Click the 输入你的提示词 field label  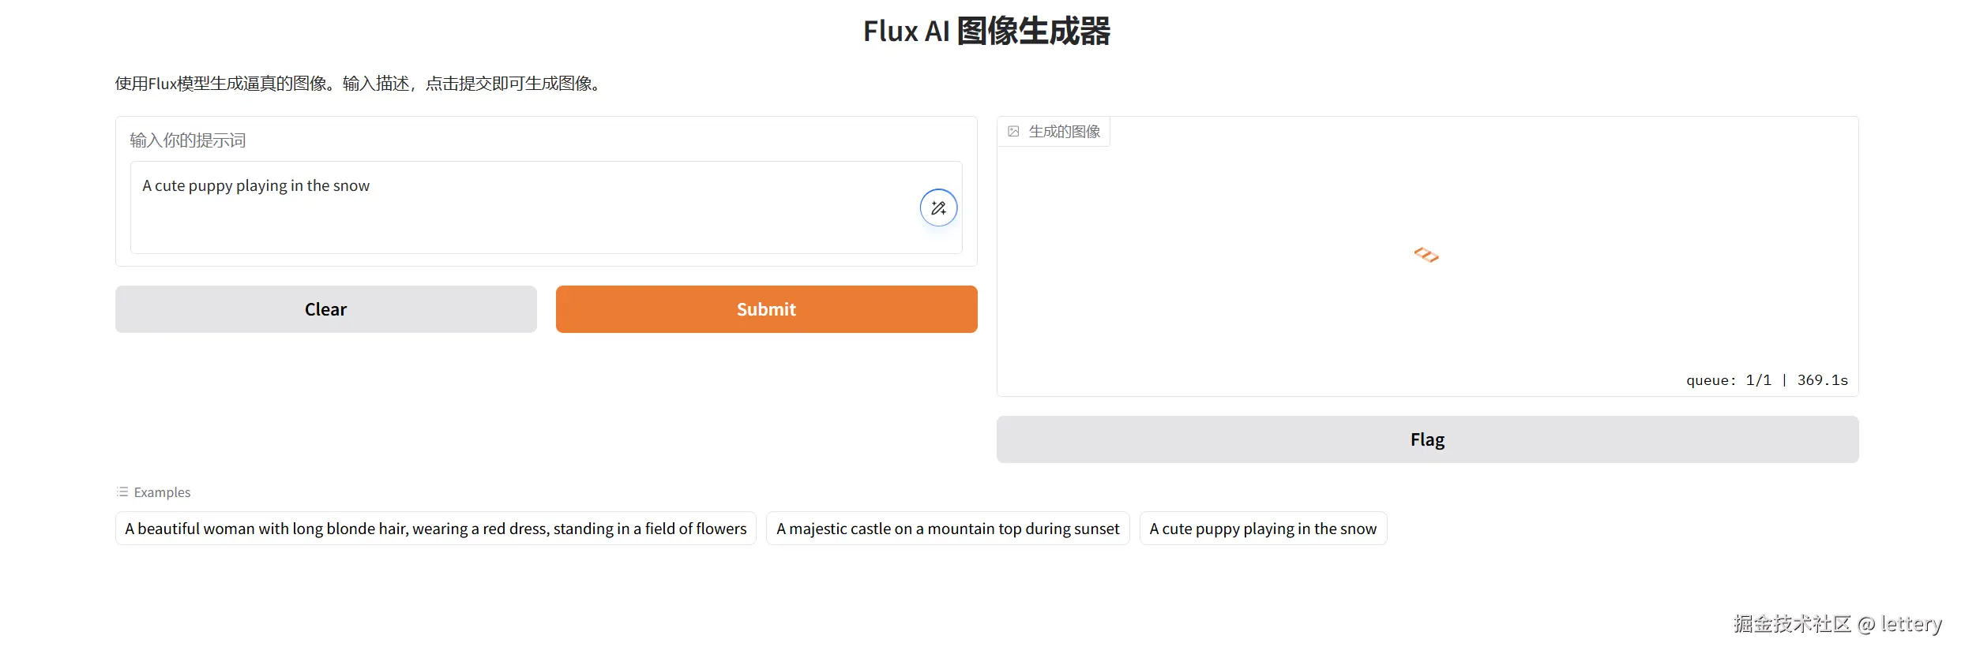click(188, 140)
